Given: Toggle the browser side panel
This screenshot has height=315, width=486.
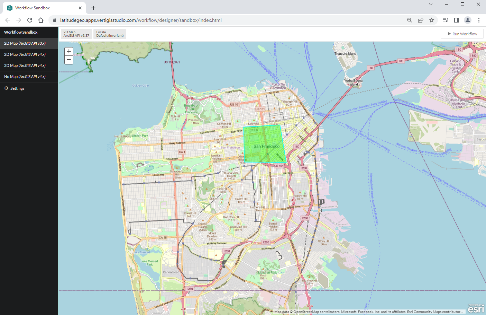Looking at the screenshot, I should 457,20.
